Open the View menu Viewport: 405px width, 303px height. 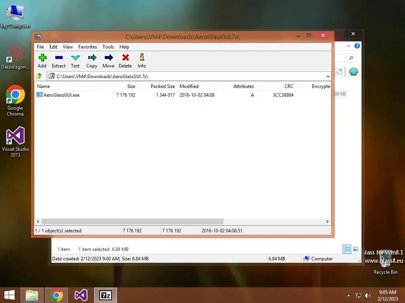[68, 47]
